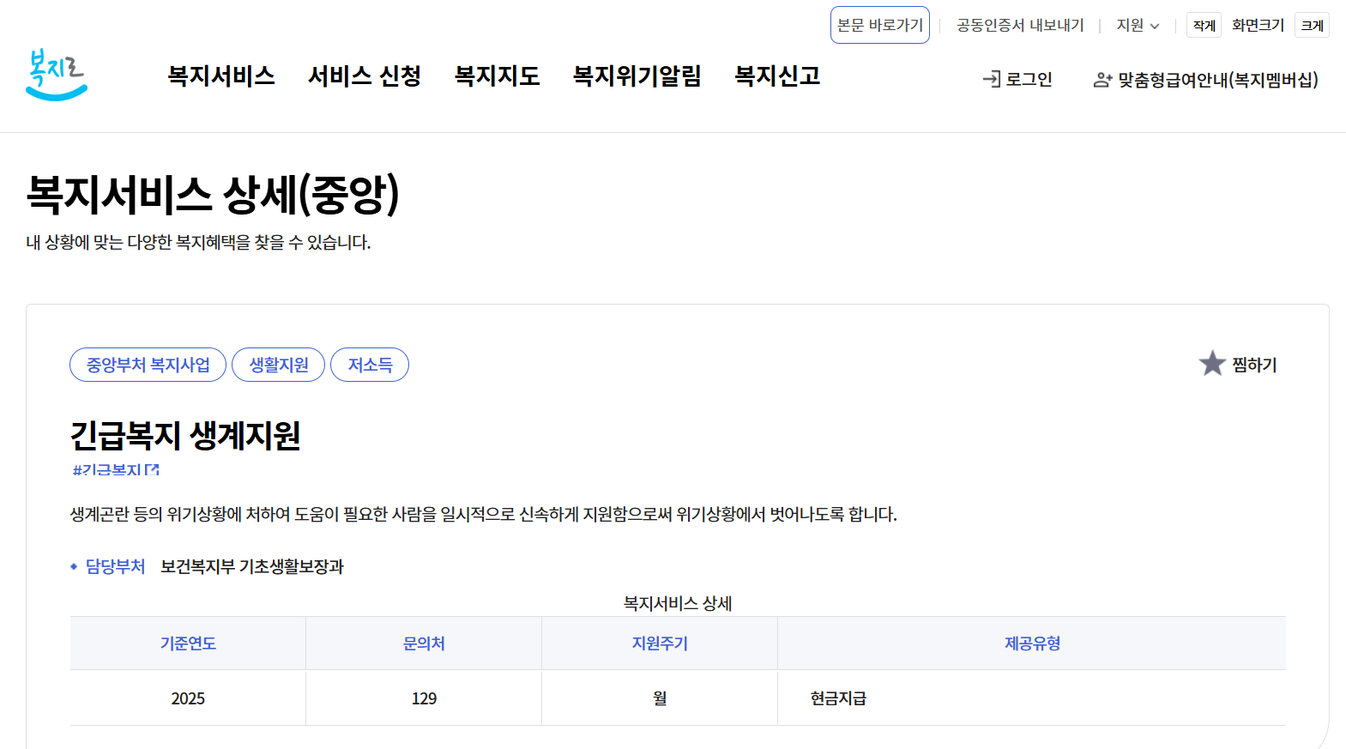1346x749 pixels.
Task: Click 보건복지부 기초생활보장과 text
Action: click(252, 566)
